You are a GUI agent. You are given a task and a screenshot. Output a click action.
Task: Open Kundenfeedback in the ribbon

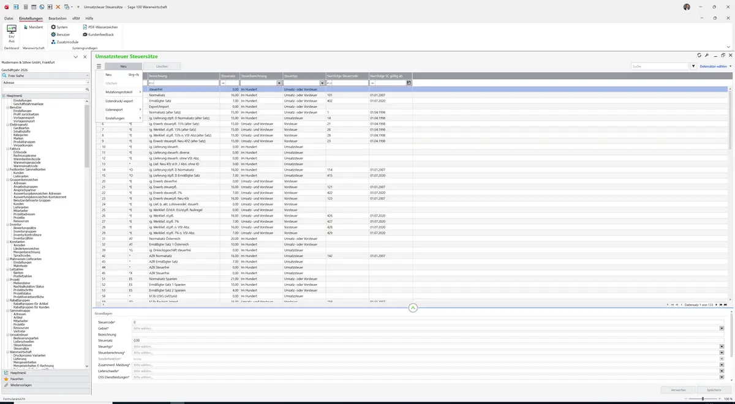pos(98,34)
